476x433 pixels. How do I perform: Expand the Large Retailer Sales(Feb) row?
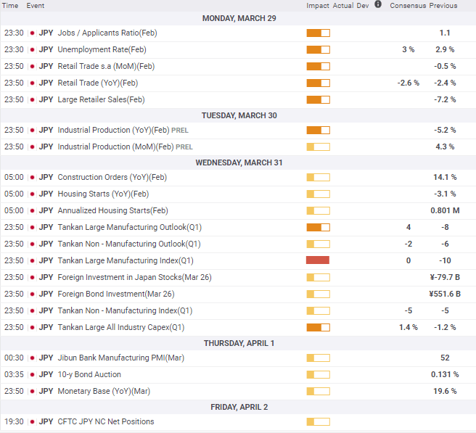pyautogui.click(x=101, y=99)
